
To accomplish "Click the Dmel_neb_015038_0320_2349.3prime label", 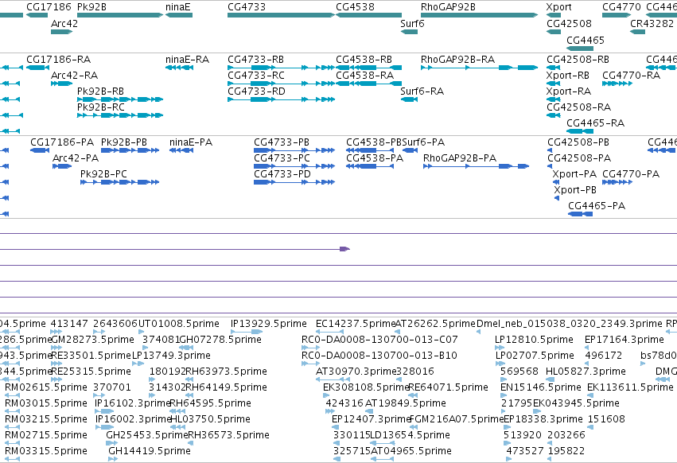I will [x=569, y=324].
